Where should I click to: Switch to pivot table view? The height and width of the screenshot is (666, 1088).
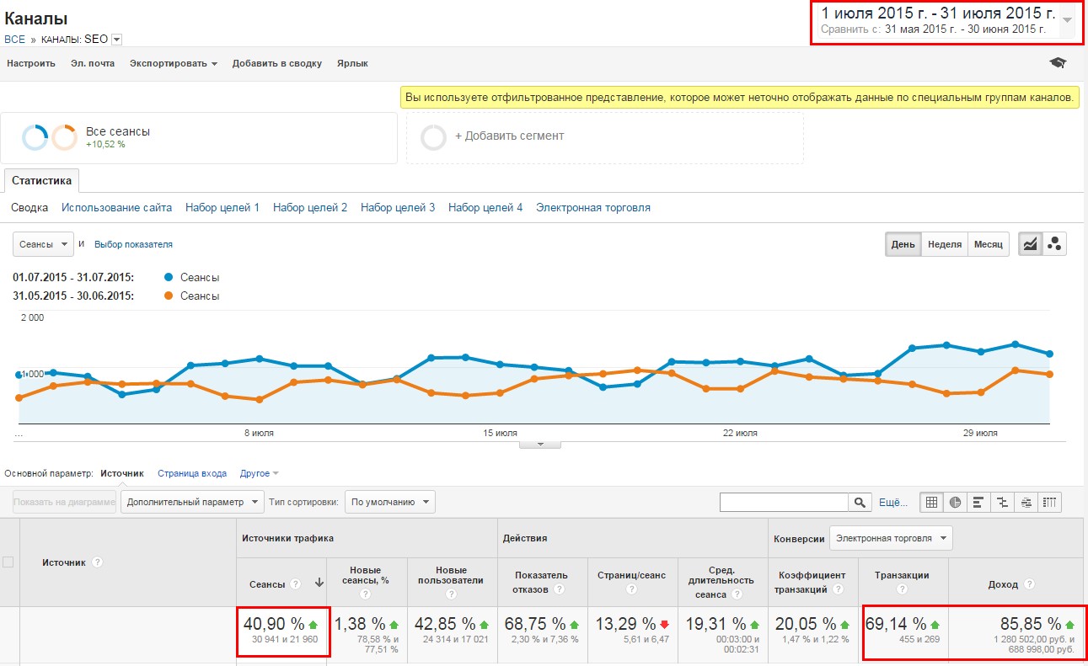click(1049, 502)
